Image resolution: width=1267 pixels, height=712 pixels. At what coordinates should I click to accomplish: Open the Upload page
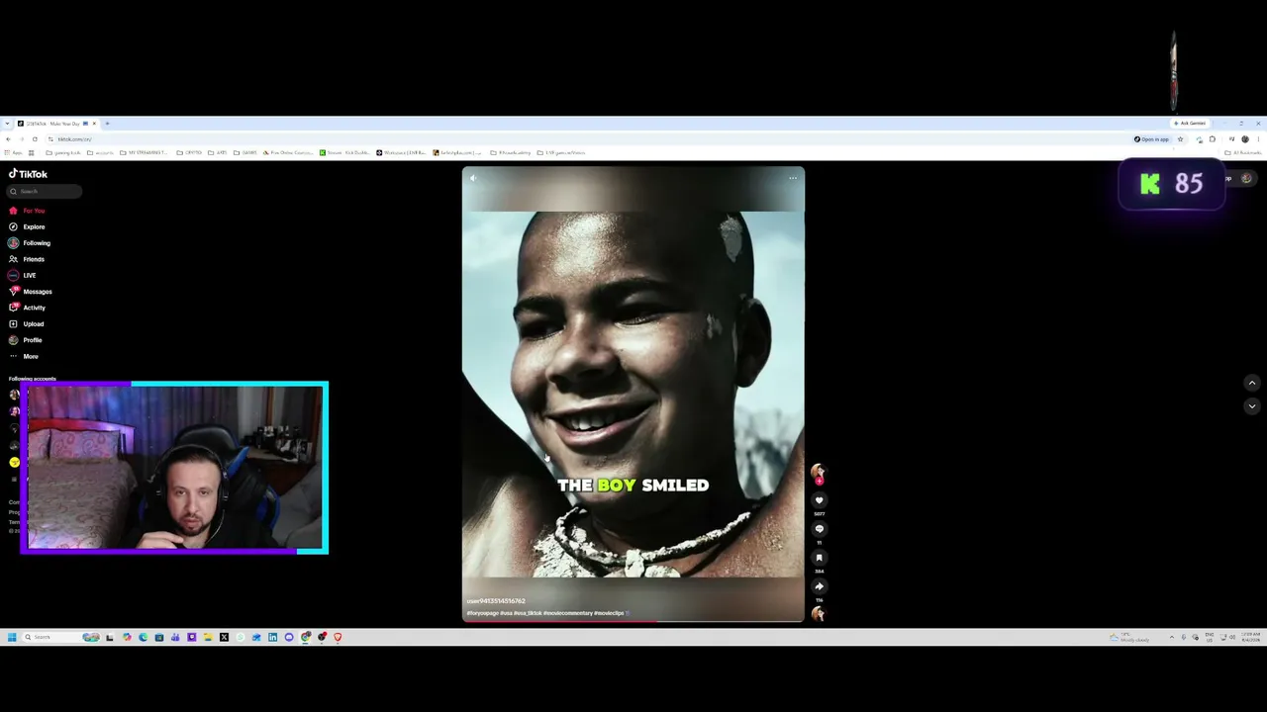click(x=27, y=323)
